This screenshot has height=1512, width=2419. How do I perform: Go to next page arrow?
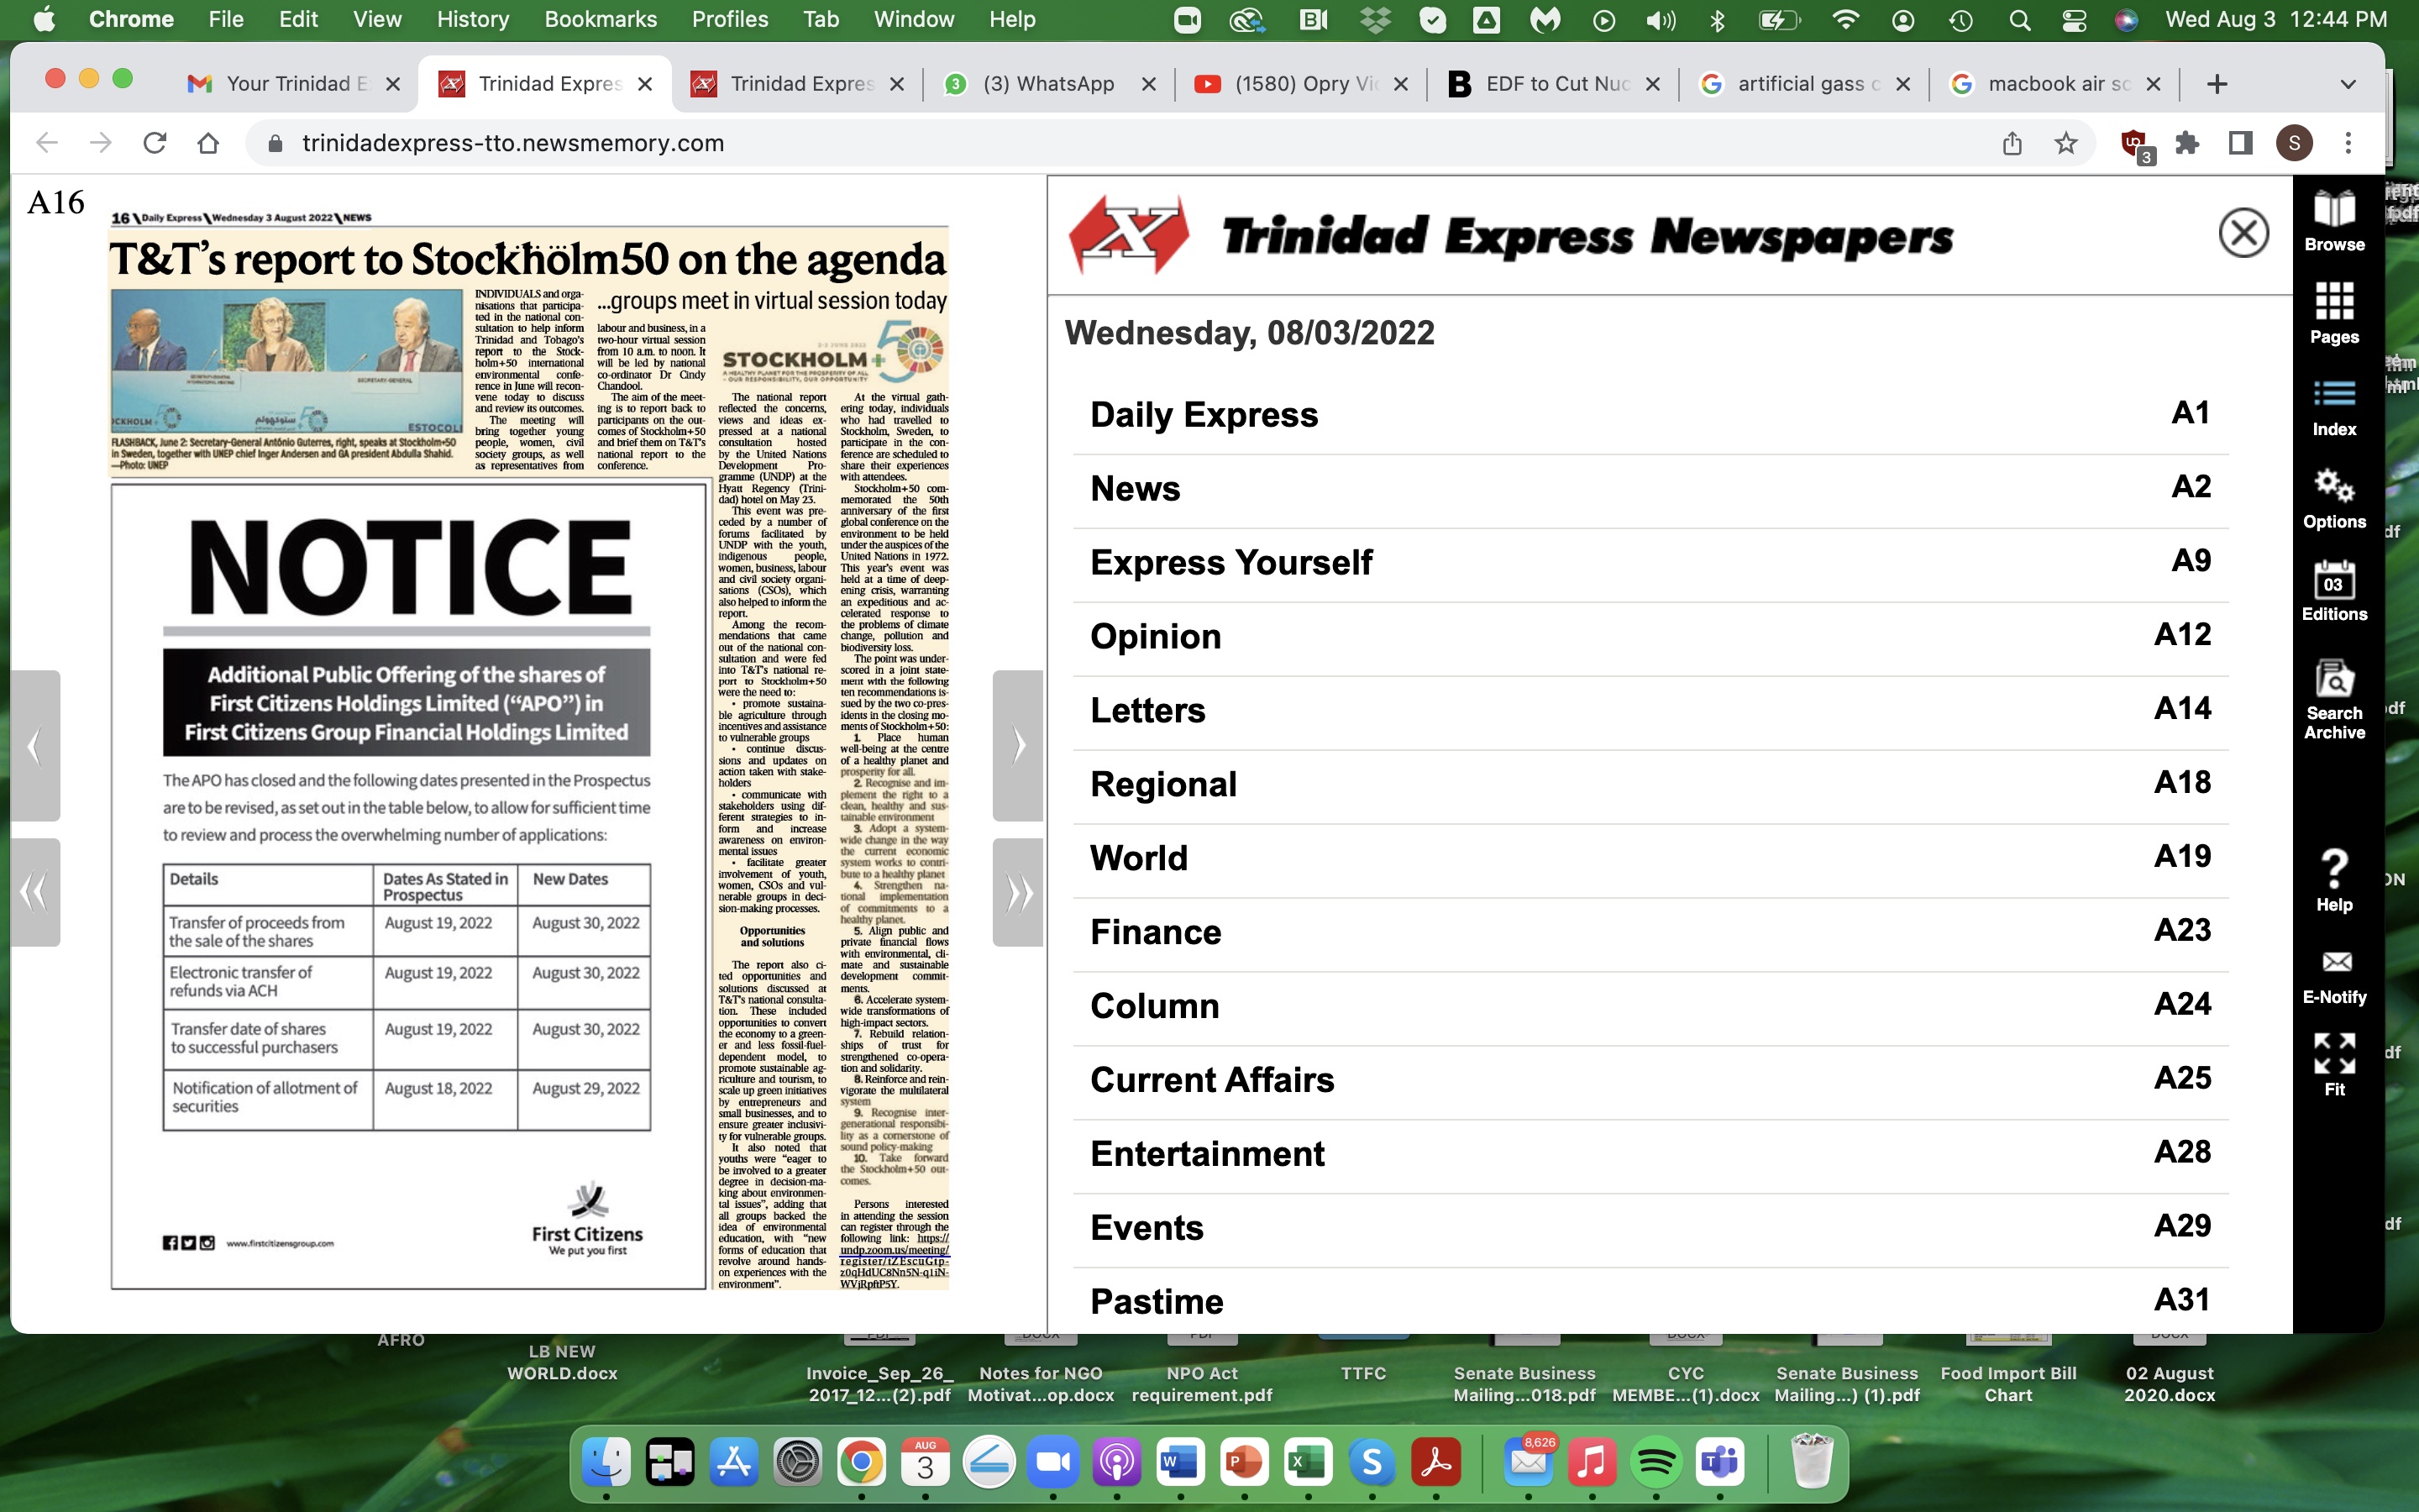(1018, 745)
